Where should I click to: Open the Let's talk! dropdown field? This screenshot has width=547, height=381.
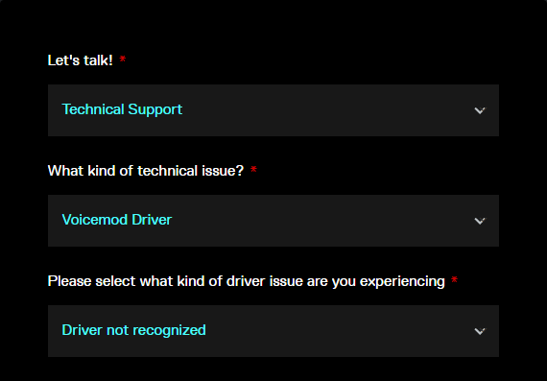click(273, 110)
